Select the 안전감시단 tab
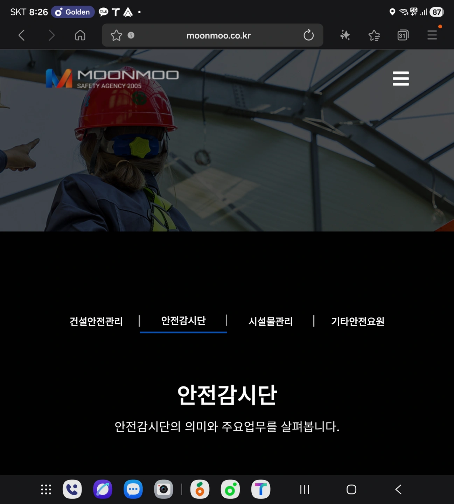 [x=183, y=321]
